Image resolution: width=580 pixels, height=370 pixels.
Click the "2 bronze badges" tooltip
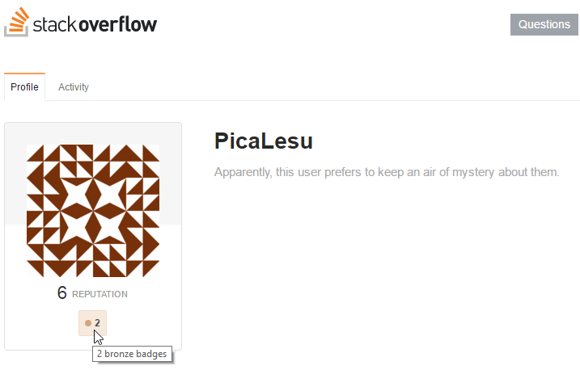click(x=132, y=354)
